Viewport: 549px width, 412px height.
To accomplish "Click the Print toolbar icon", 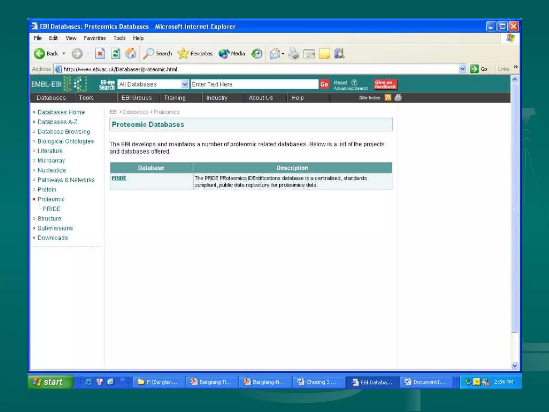I will pos(294,54).
